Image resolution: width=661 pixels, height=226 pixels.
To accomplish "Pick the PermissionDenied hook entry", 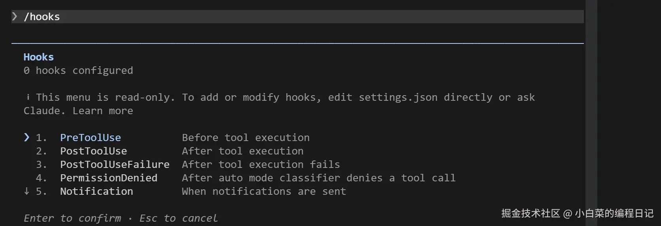I will click(109, 178).
